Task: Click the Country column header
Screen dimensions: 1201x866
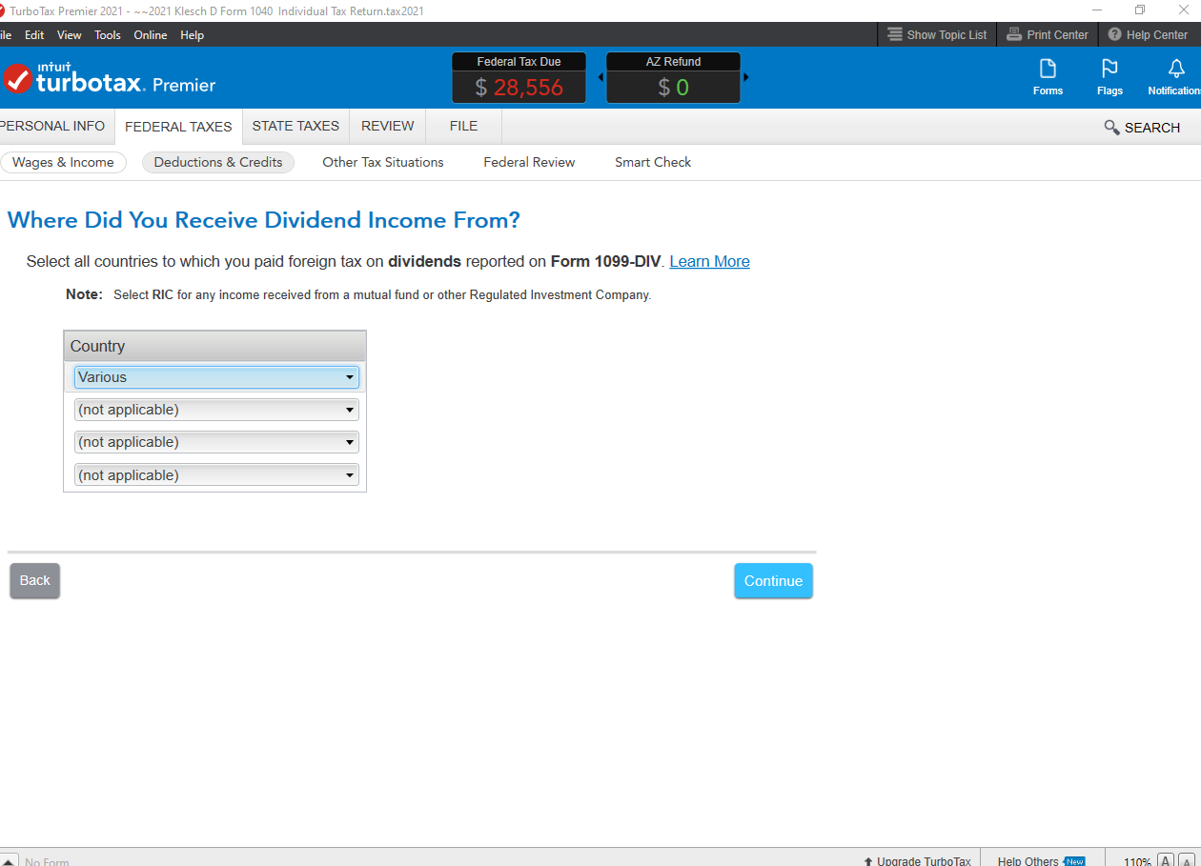Action: [214, 346]
